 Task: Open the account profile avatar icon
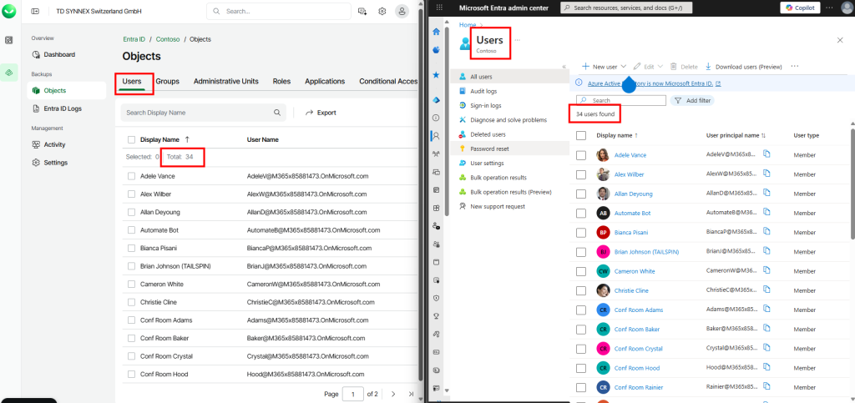(402, 12)
